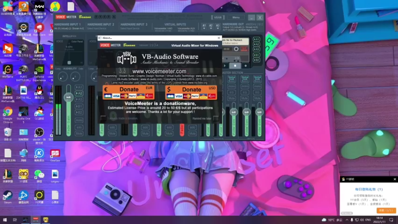Click the recorder stop button

[x=235, y=66]
